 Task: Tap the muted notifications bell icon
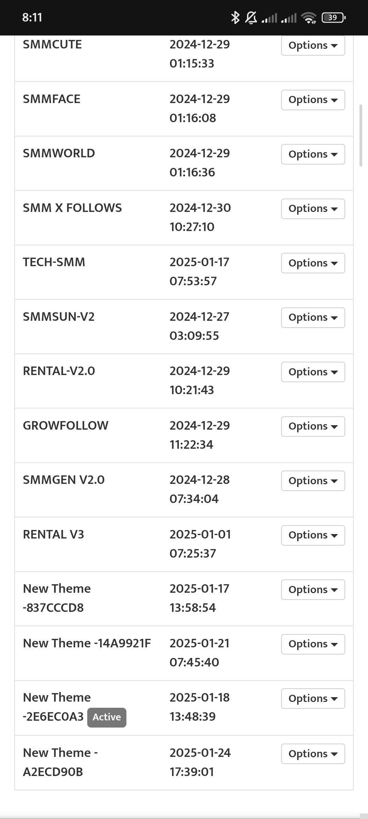tap(251, 17)
